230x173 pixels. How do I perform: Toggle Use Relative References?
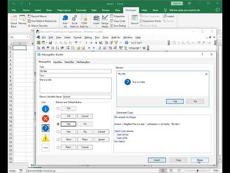42,21
